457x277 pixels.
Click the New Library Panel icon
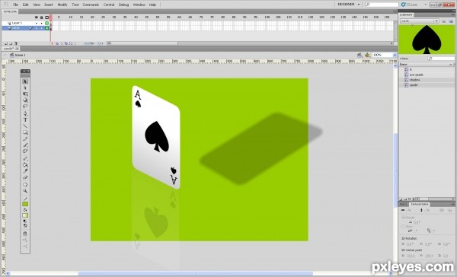pyautogui.click(x=451, y=21)
